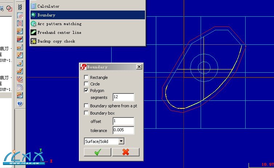Open the Calculator chook entry
The width and height of the screenshot is (274, 168).
coord(88,6)
